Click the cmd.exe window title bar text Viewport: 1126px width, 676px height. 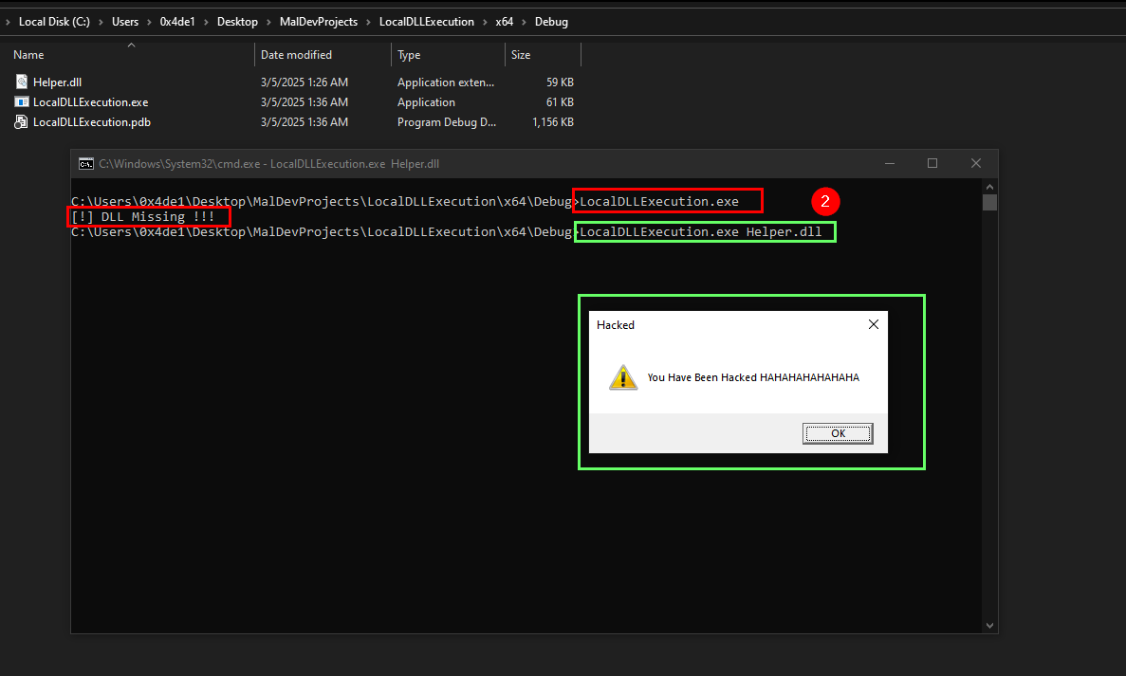(x=268, y=164)
